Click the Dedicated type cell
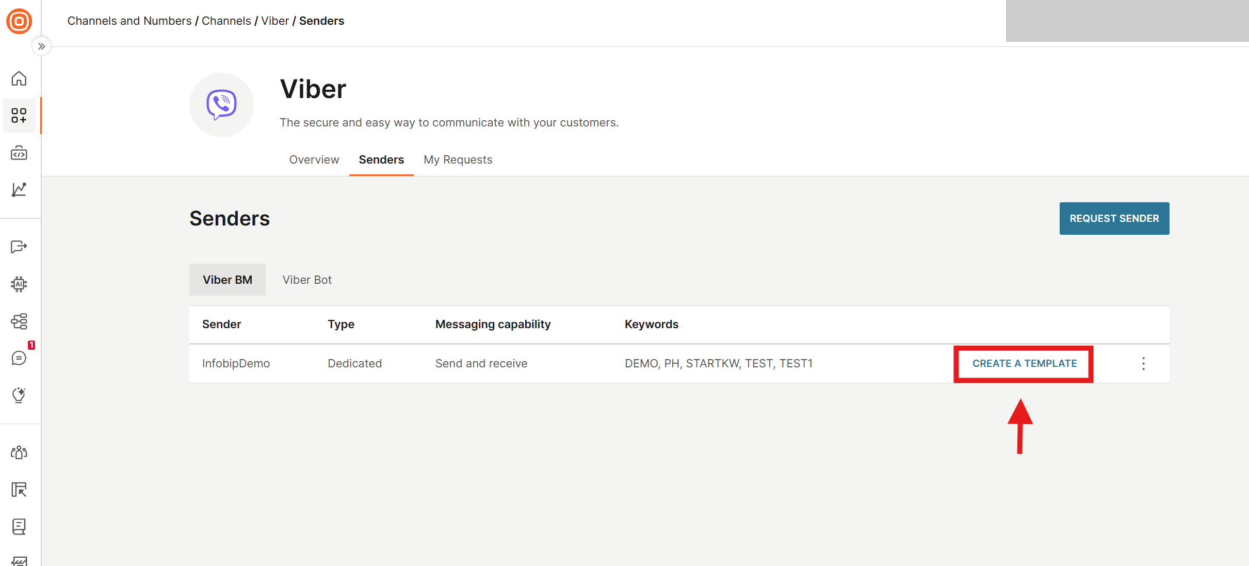 354,363
